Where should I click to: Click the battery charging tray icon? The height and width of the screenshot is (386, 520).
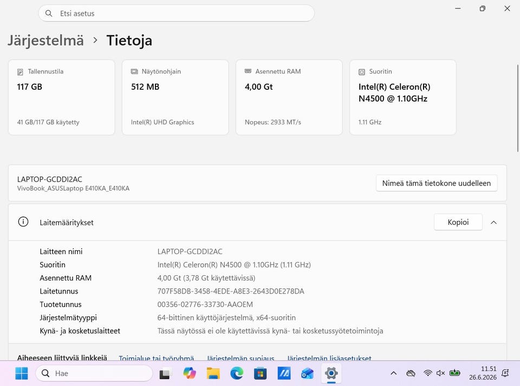click(454, 373)
